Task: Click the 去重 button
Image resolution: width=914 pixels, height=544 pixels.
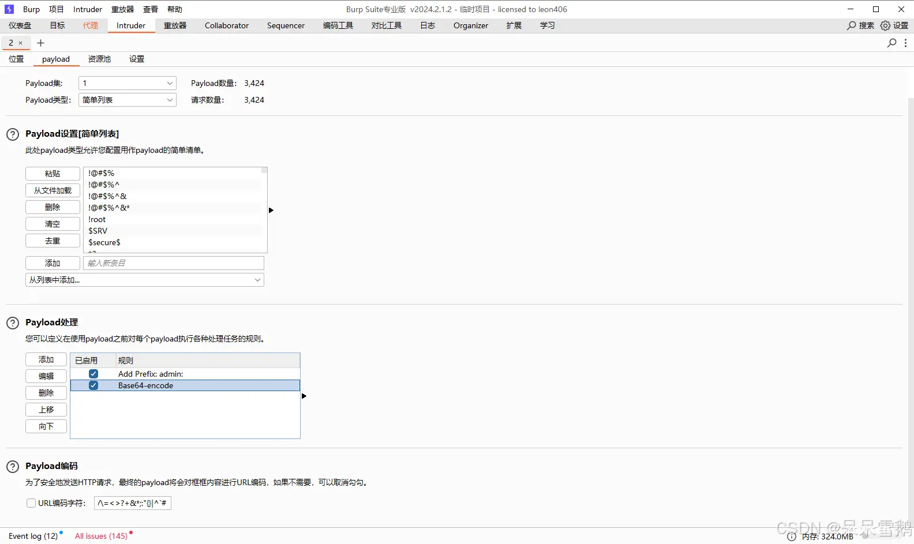Action: (53, 241)
